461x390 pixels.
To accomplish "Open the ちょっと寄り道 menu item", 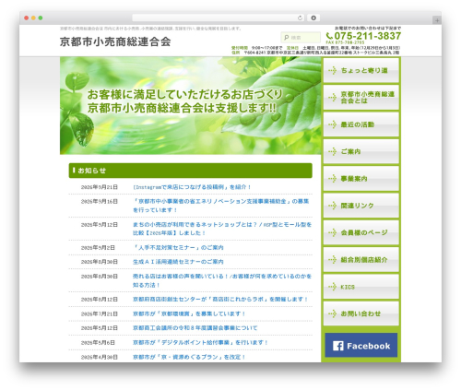I will [x=361, y=70].
